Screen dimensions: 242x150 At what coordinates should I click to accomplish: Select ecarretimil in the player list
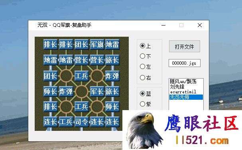[x=183, y=92]
